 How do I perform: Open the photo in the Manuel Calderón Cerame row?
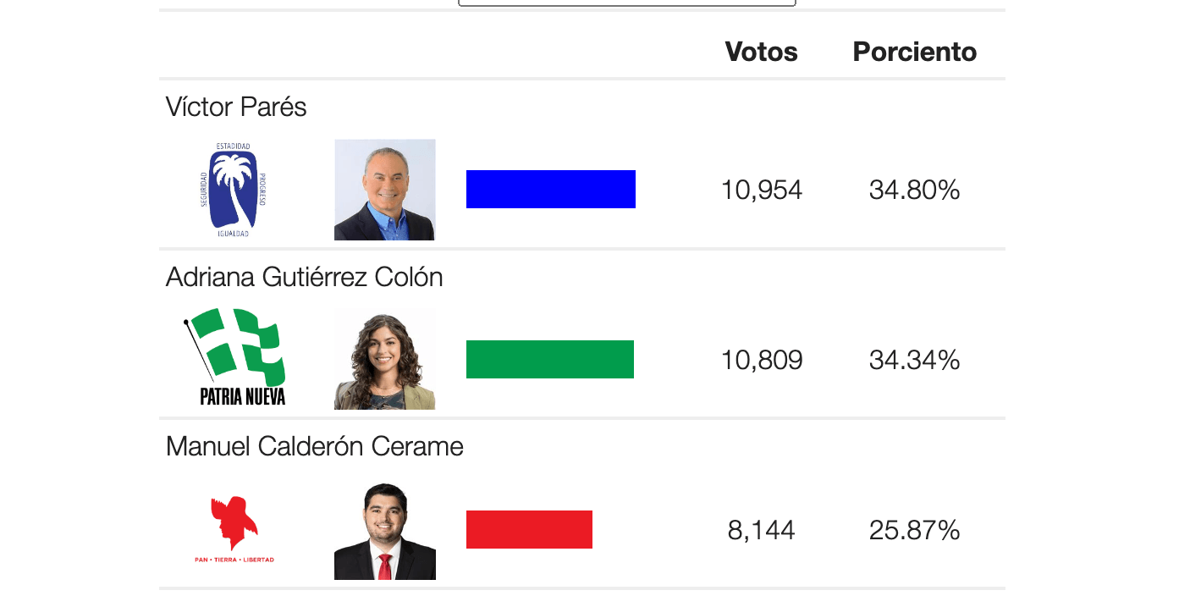click(x=384, y=531)
